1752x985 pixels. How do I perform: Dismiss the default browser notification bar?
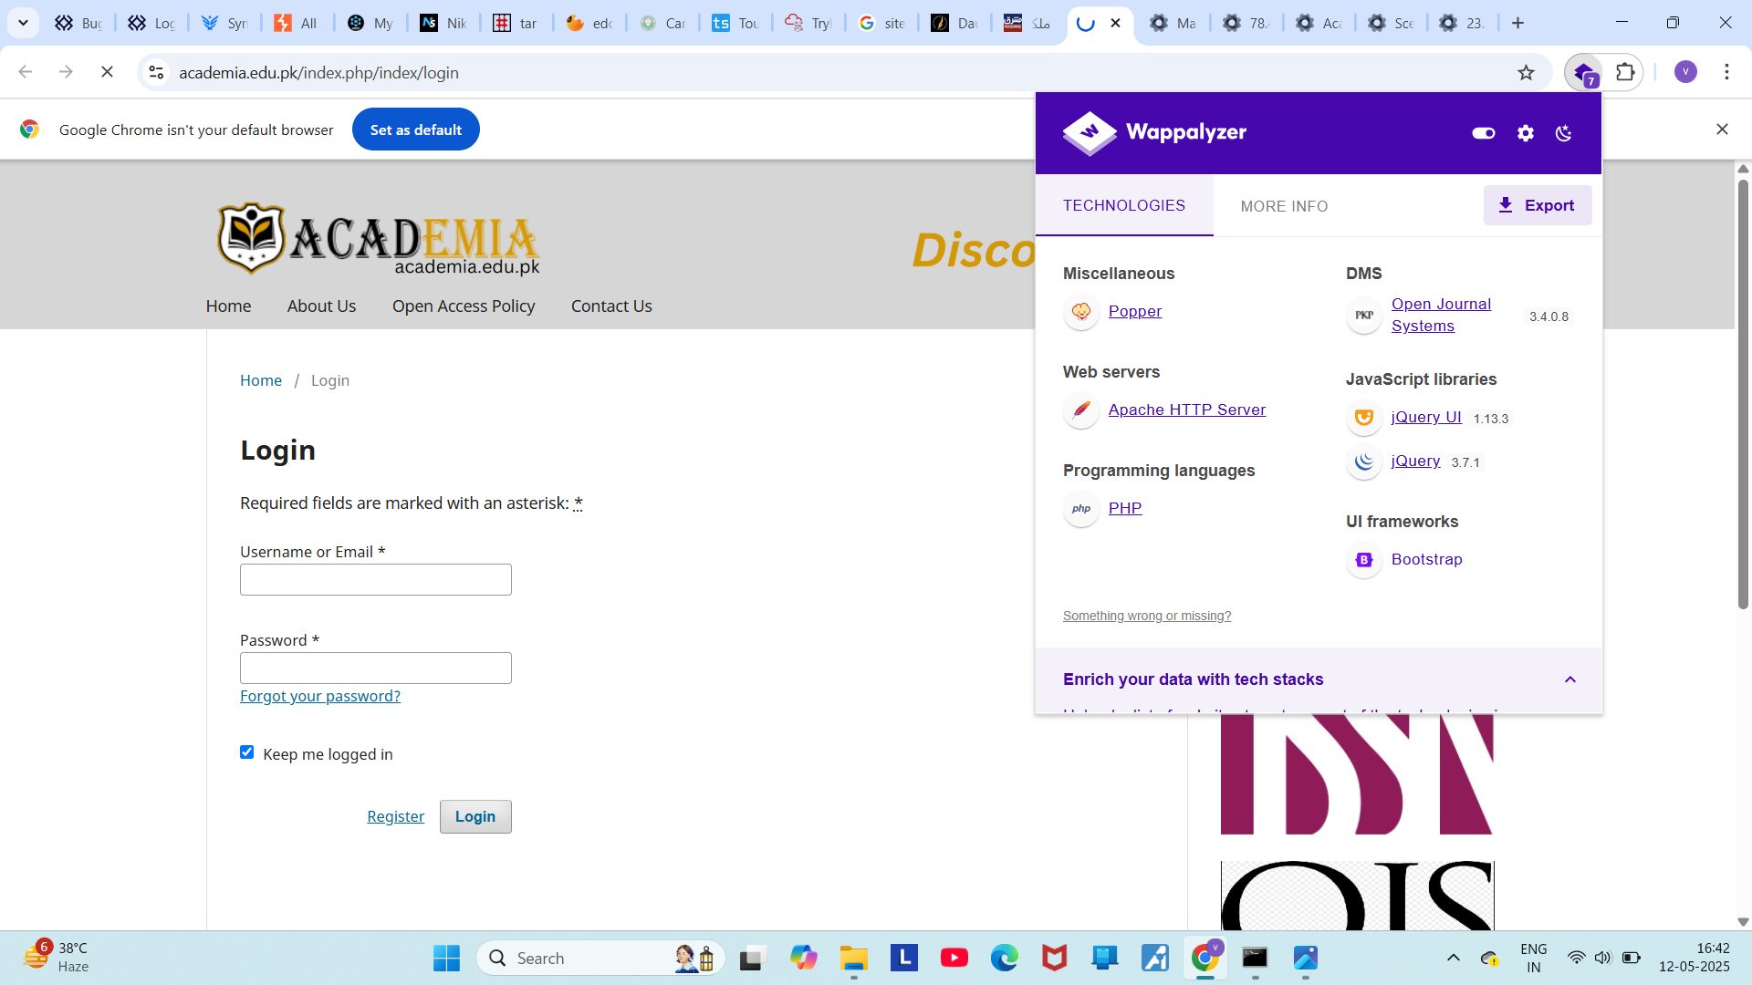tap(1722, 130)
